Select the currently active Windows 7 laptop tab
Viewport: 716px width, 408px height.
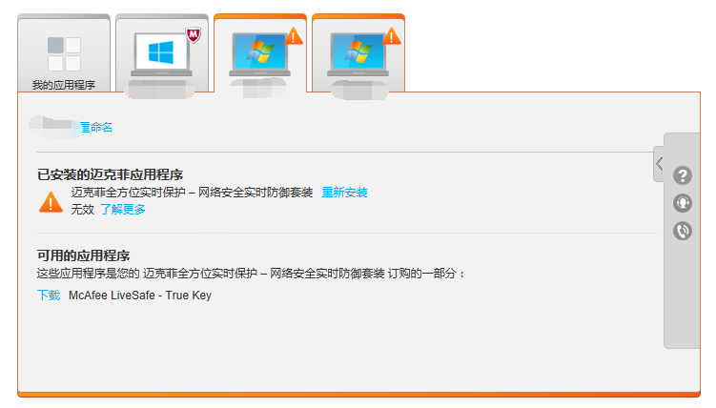pyautogui.click(x=260, y=53)
